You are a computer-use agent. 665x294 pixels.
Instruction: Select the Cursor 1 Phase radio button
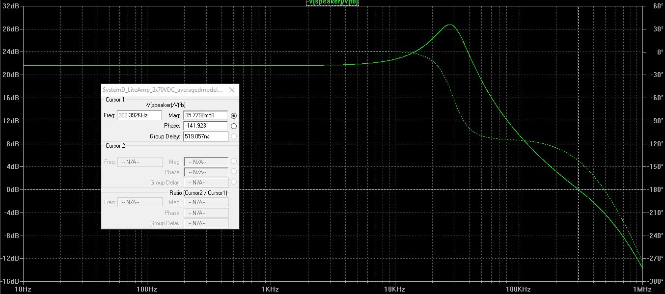[x=234, y=126]
